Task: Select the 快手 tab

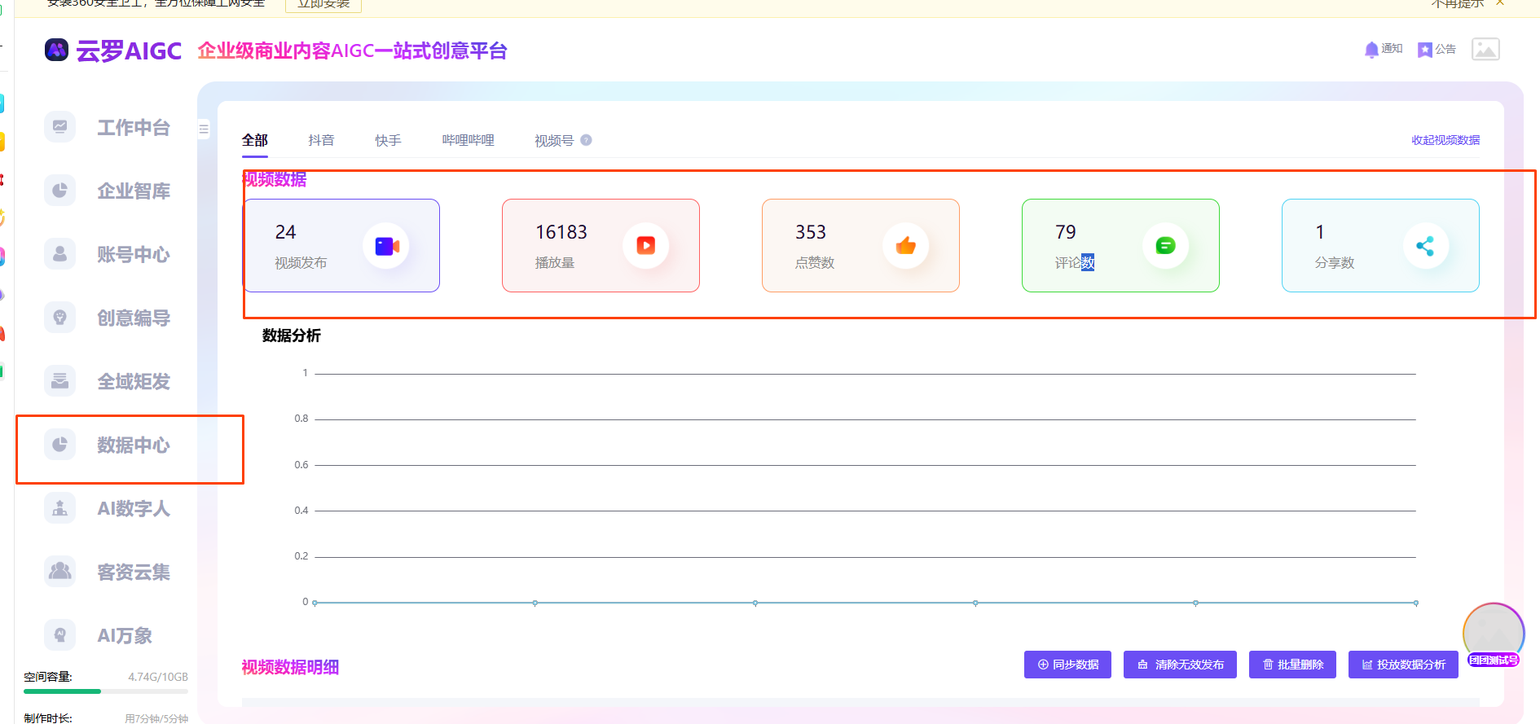Action: coord(388,140)
